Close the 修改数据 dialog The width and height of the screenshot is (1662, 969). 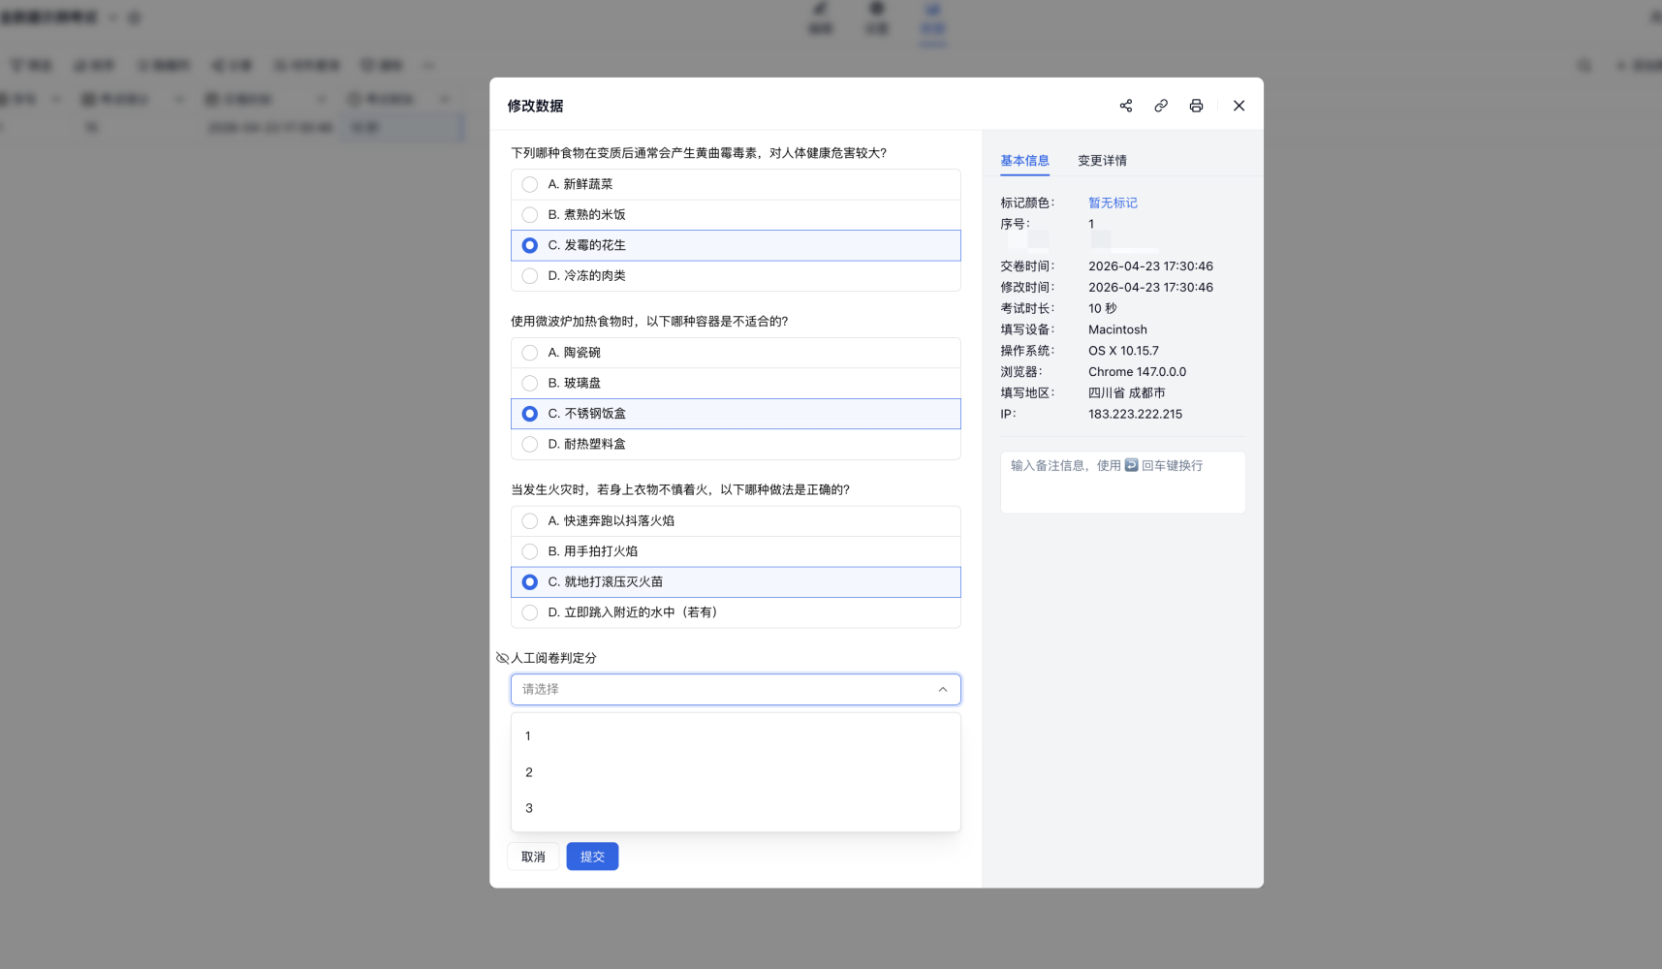tap(1239, 106)
